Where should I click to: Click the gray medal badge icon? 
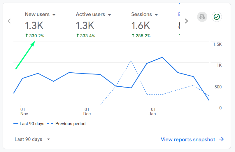click(x=202, y=17)
